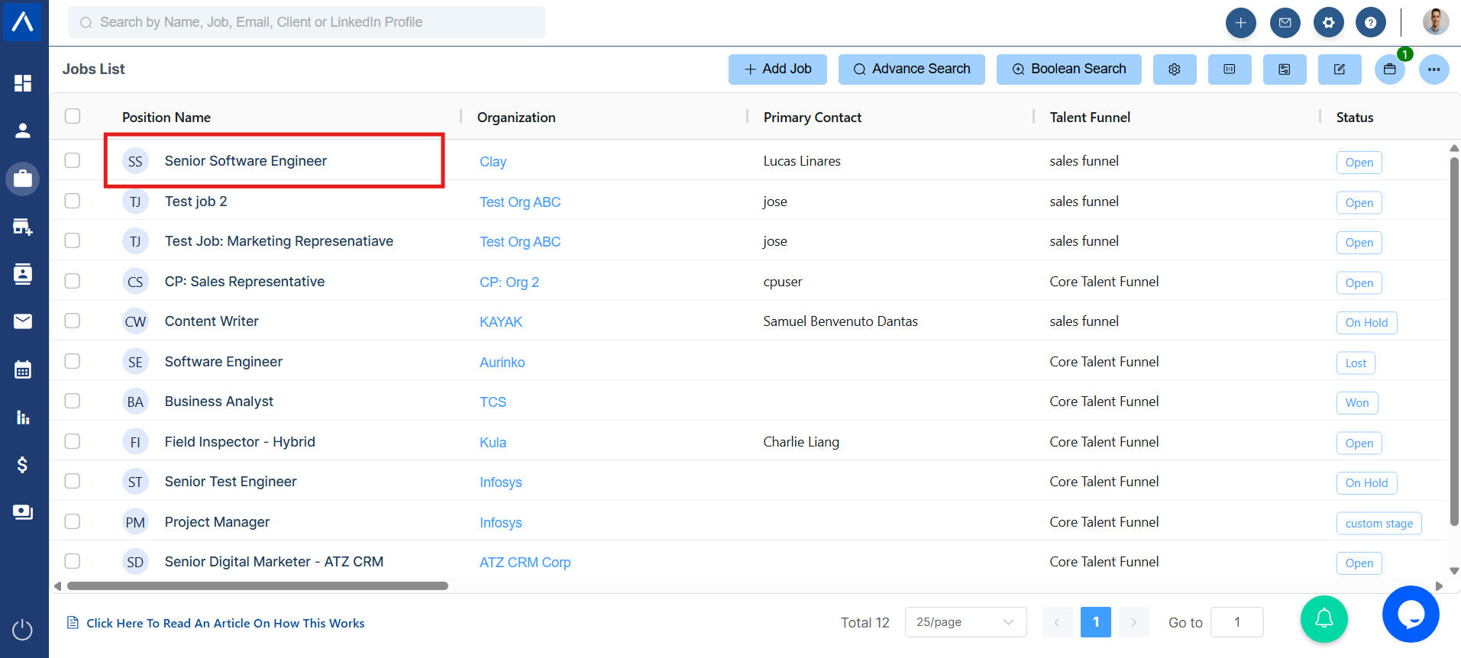Expand the 25/page page size dropdown
Viewport: 1461px width, 658px height.
coord(965,622)
